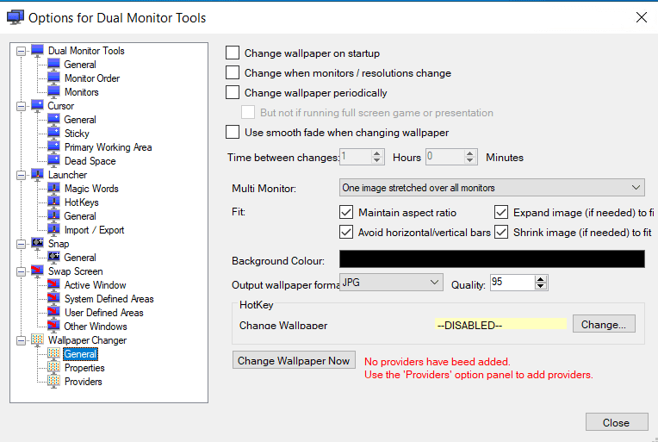
Task: Enable Change wallpaper on startup
Action: point(233,53)
